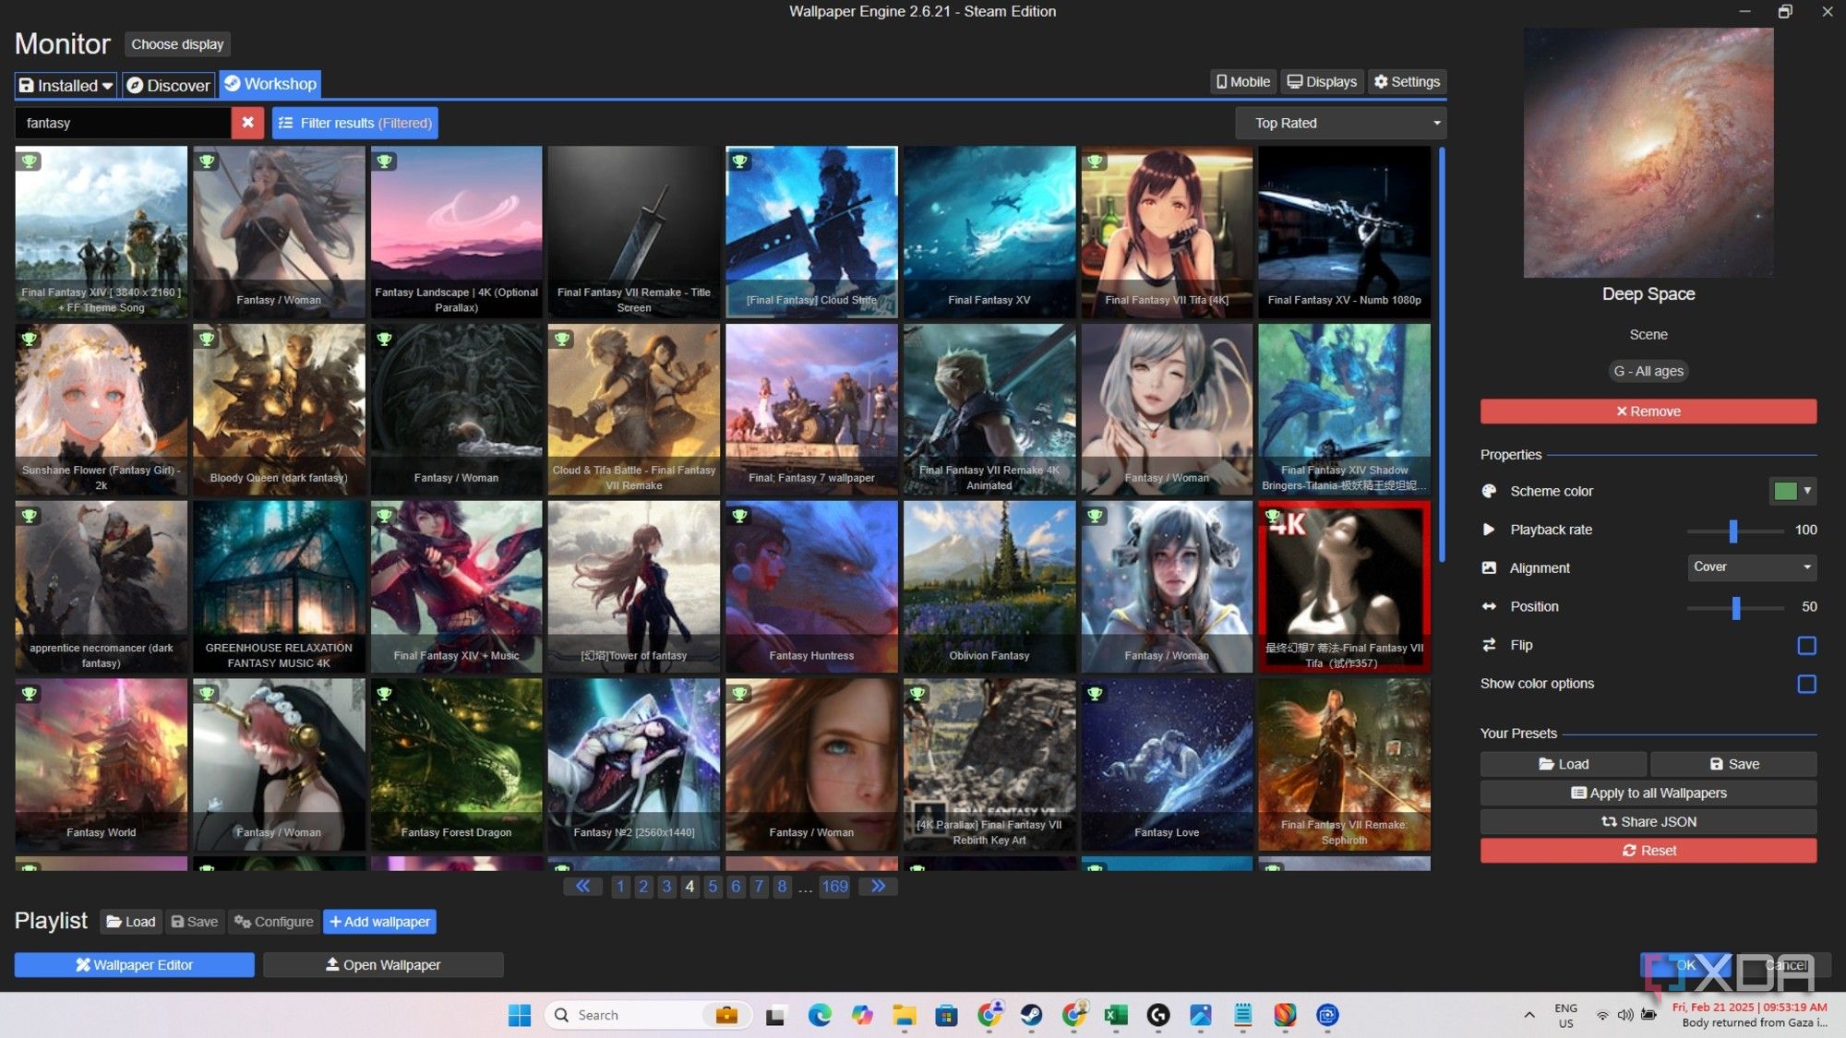Toggle Show color options

[x=1807, y=684]
